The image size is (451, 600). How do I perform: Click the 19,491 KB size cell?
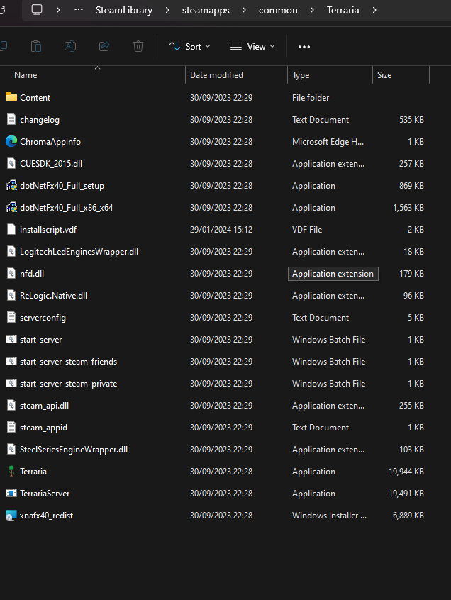coord(406,494)
